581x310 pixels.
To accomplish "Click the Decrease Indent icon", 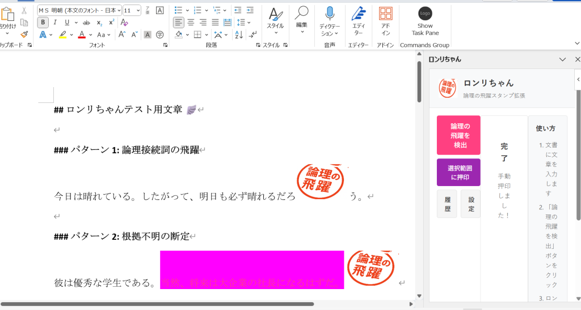I will coord(238,10).
